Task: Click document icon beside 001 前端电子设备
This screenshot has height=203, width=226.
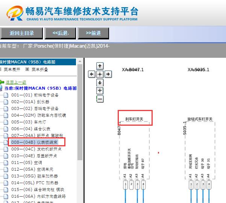Action: [x=6, y=95]
